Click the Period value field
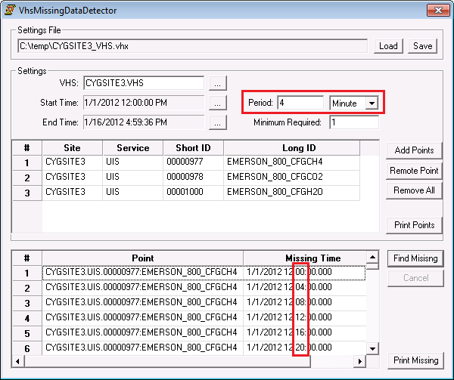This screenshot has width=454, height=380. click(300, 103)
